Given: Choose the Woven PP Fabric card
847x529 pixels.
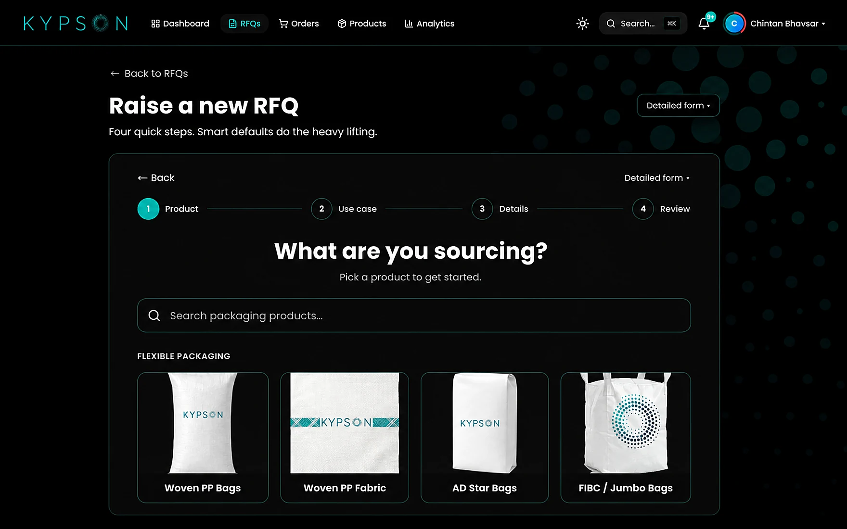Looking at the screenshot, I should (345, 438).
